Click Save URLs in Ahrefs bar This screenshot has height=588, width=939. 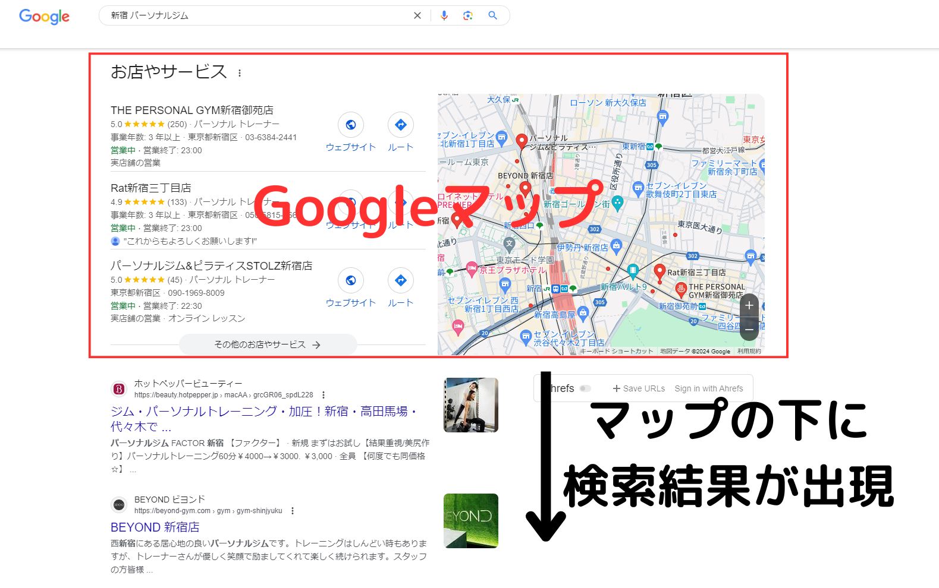(639, 388)
